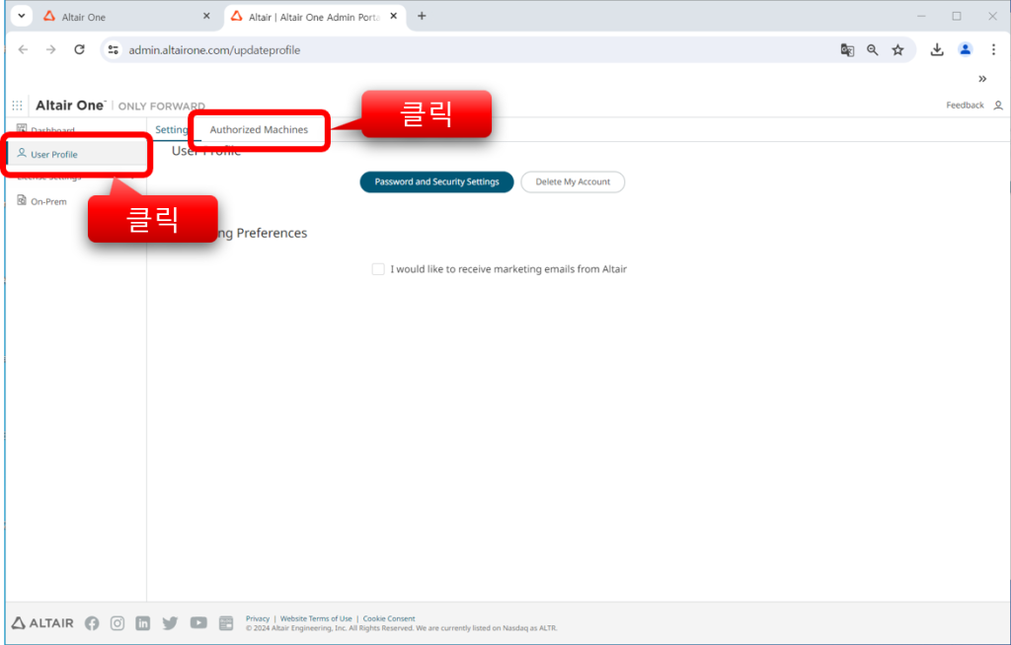Viewport: 1011px width, 645px height.
Task: Open Website Terms of Use link
Action: (316, 618)
